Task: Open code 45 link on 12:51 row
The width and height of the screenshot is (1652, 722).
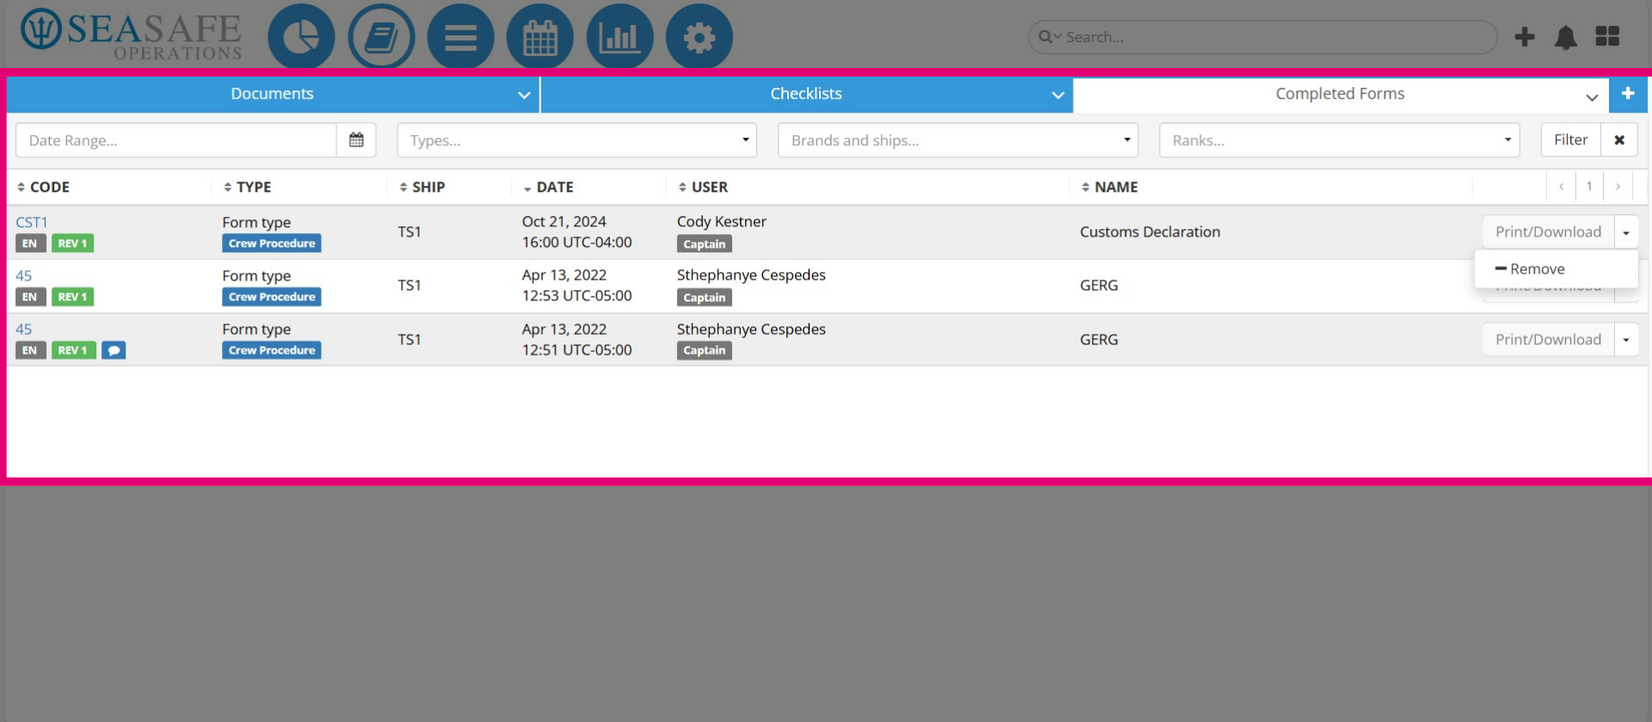Action: coord(24,330)
